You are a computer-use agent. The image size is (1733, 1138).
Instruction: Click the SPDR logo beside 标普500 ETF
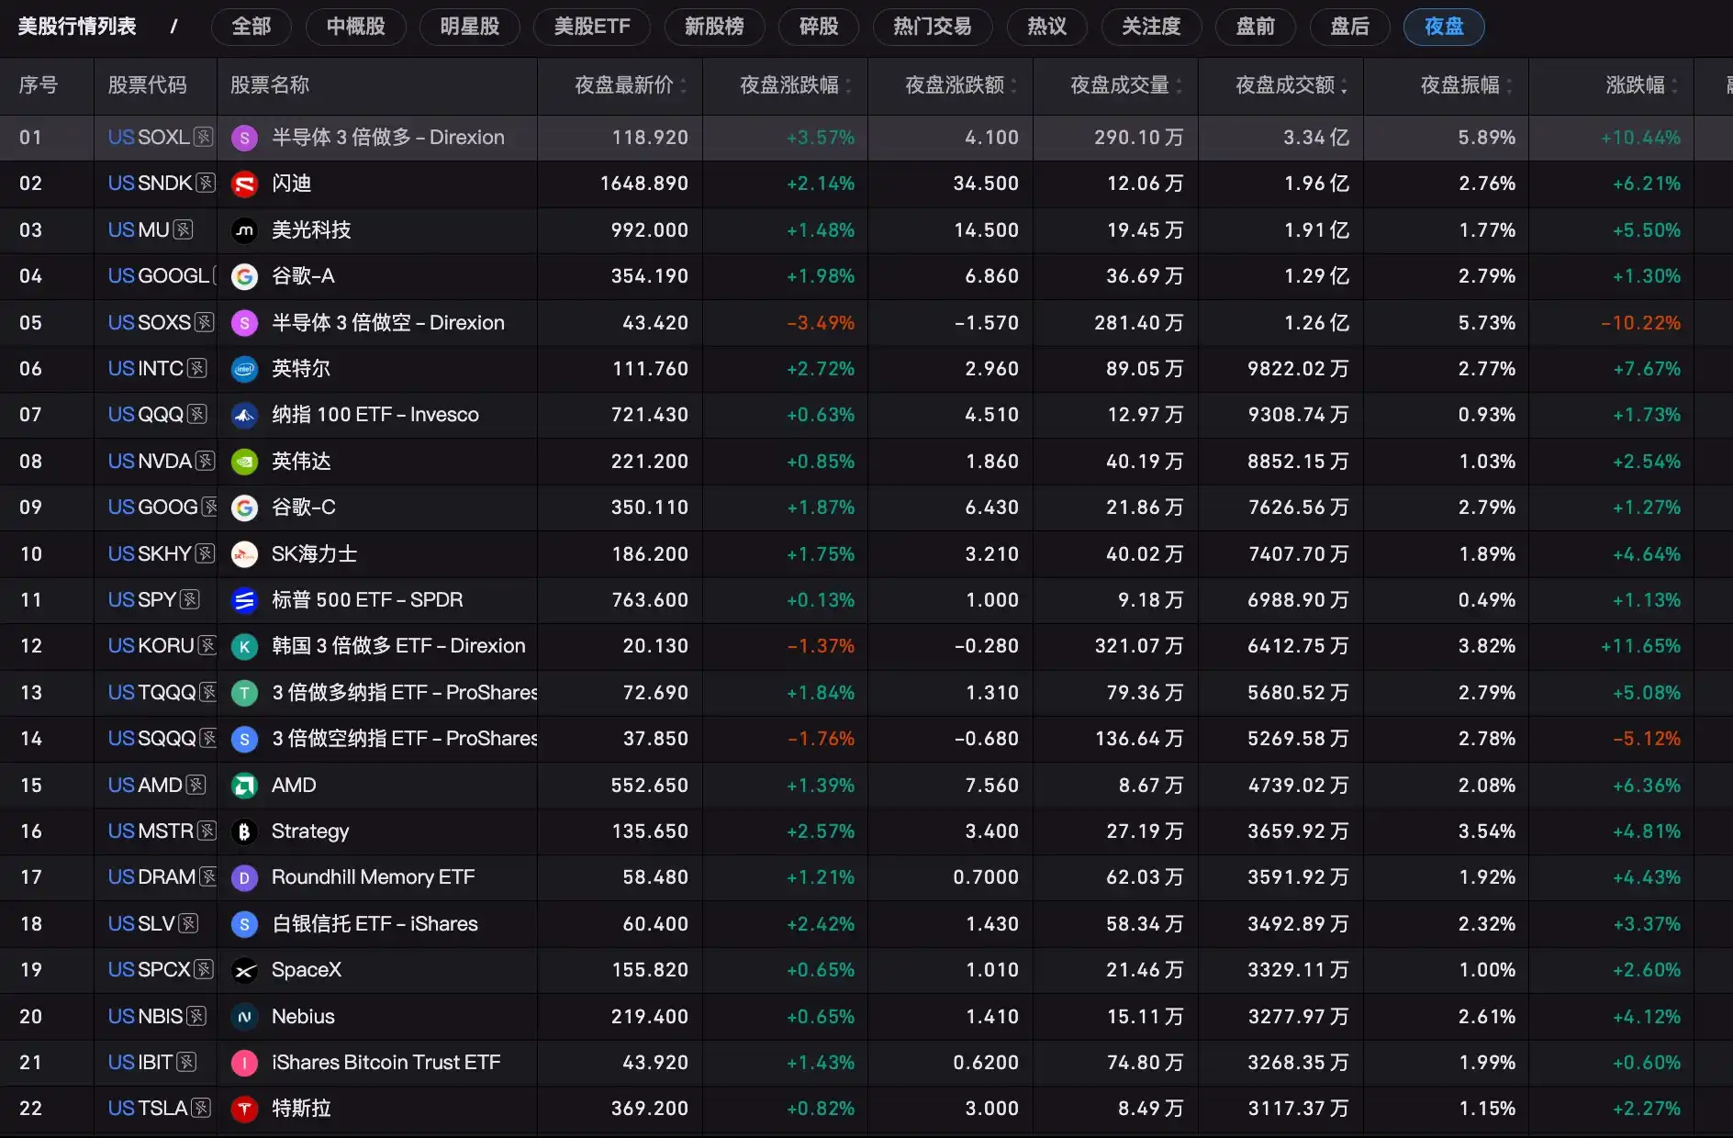(x=244, y=600)
